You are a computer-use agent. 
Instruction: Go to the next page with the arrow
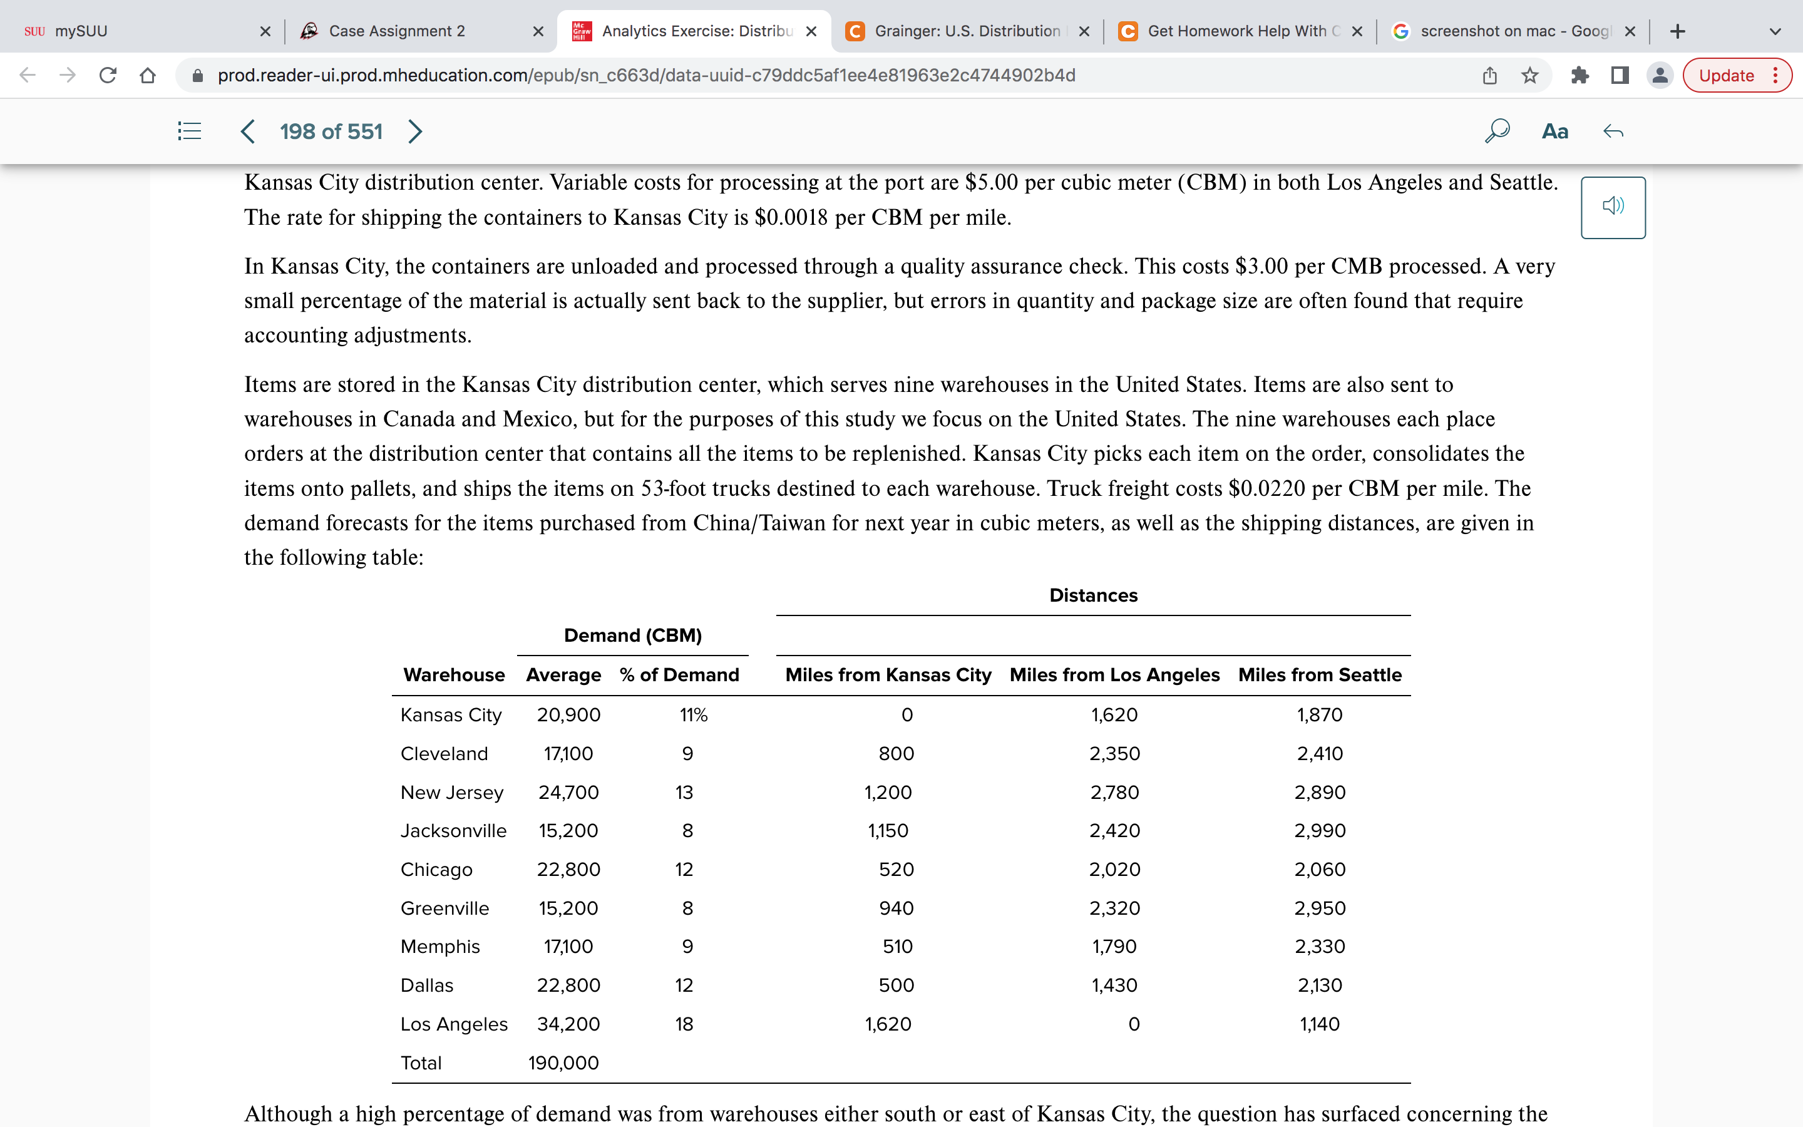[416, 131]
